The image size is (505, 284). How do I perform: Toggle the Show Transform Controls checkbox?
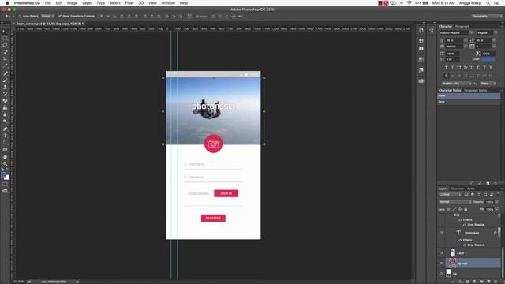coord(60,16)
